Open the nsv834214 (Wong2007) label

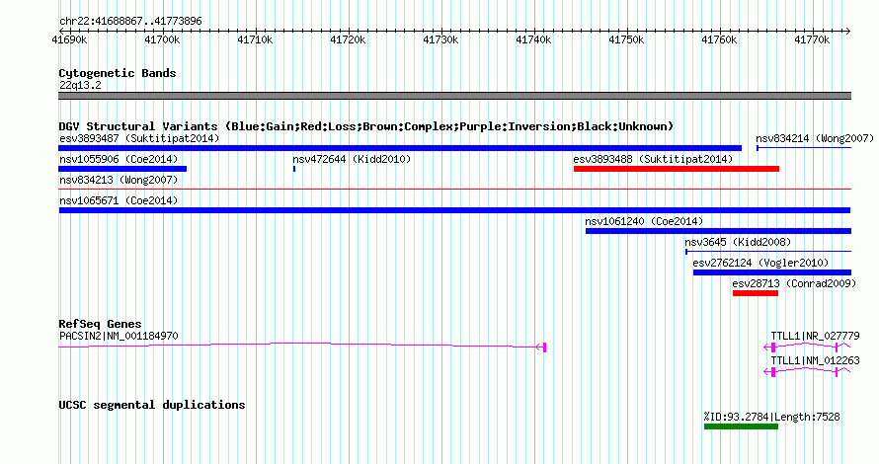coord(815,138)
